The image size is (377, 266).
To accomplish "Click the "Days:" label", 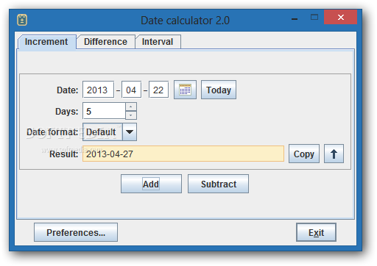I will coord(66,112).
